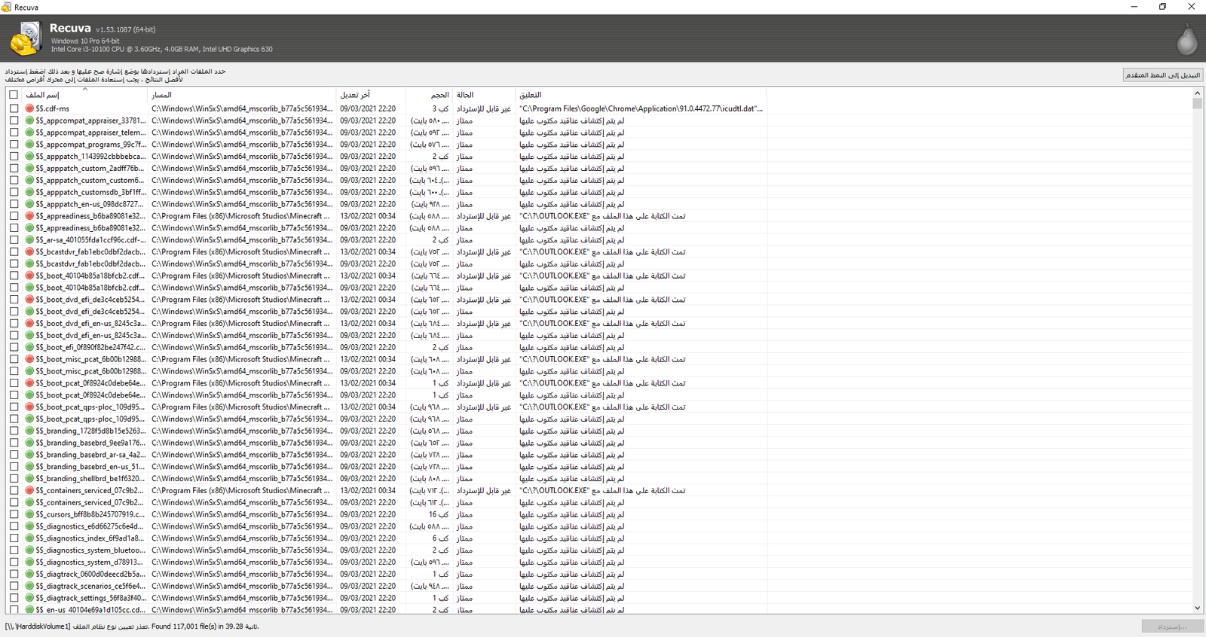Check the box for $$_ar-sa_401055fda1ccf96c
Screen dimensions: 1206x637
coord(14,240)
